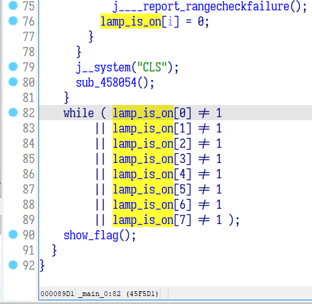
Task: Click the 000089D1 offset in status bar
Action: [x=57, y=294]
